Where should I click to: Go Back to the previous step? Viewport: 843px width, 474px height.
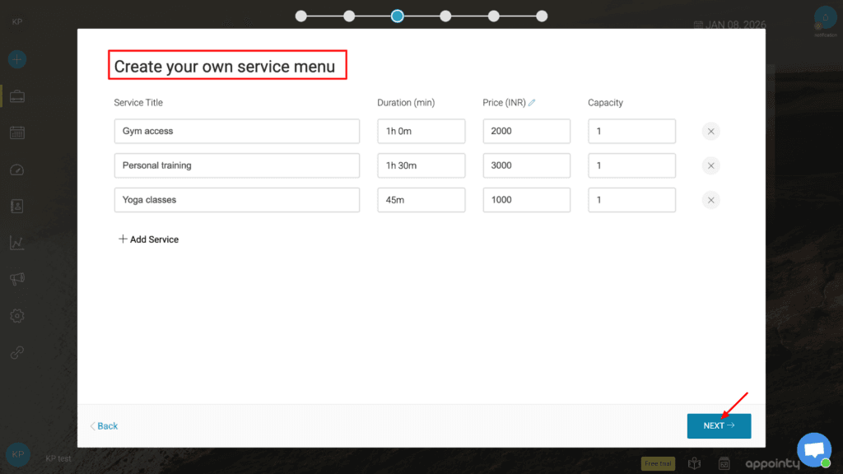(105, 426)
